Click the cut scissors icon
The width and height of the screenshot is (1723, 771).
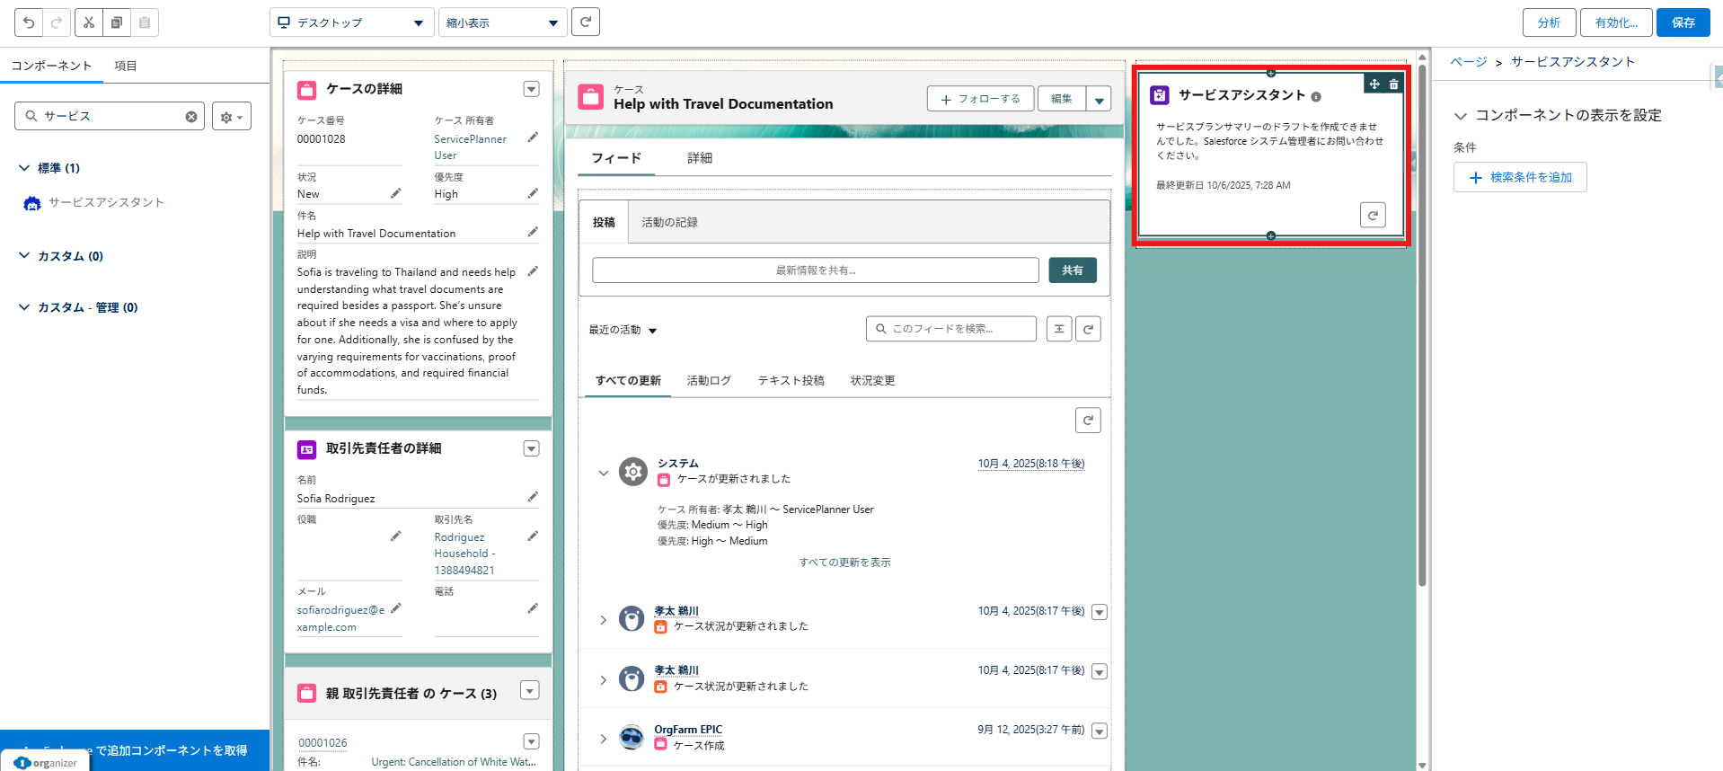[x=89, y=22]
